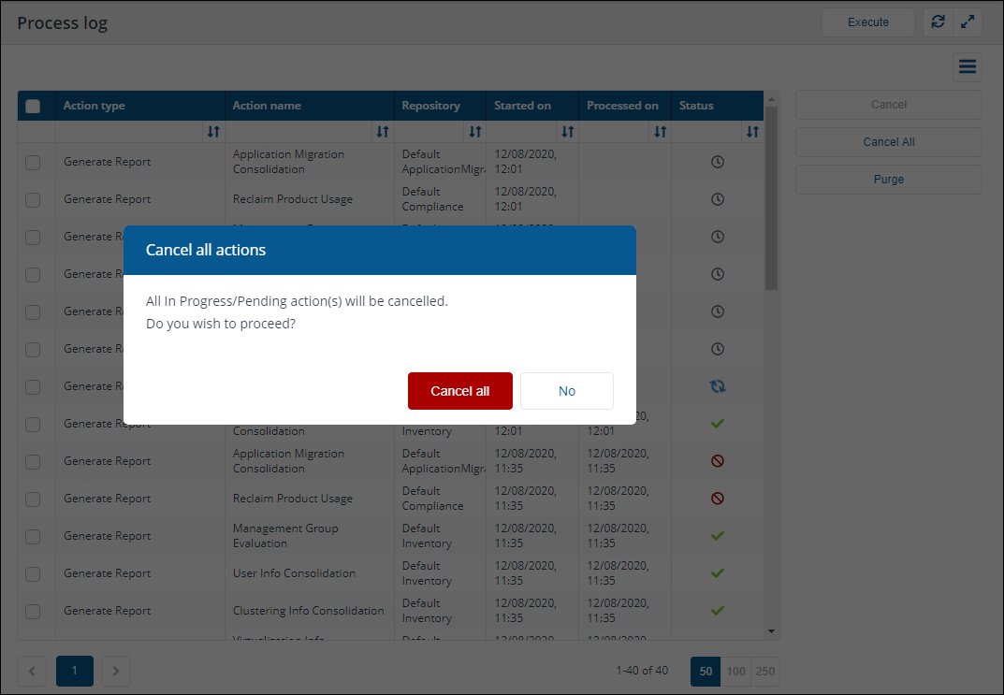Image resolution: width=1004 pixels, height=695 pixels.
Task: Click the refresh icon next to Execute
Action: 938,22
